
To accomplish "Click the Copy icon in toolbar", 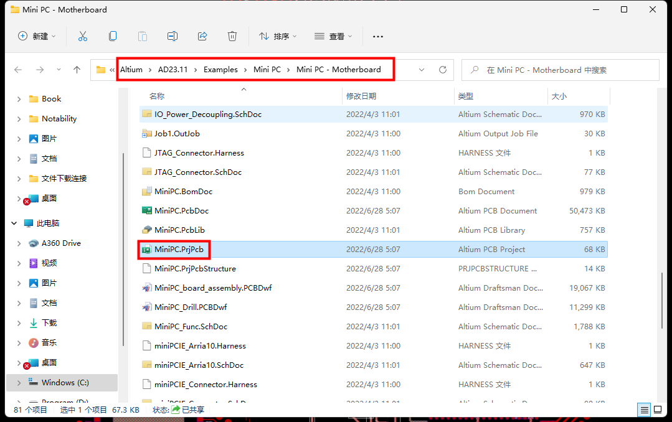I will click(x=113, y=36).
